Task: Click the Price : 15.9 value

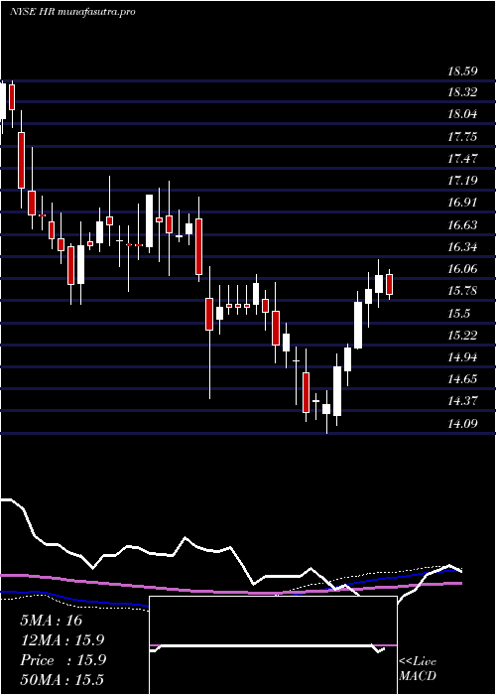Action: 62,660
